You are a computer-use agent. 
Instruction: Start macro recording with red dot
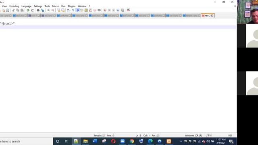(105, 10)
